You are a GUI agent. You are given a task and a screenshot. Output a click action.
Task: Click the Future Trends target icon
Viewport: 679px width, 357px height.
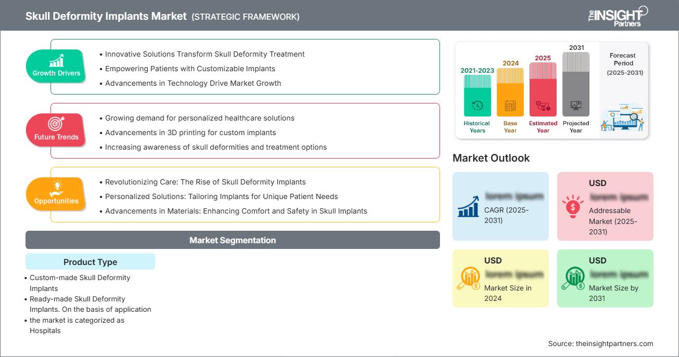click(x=56, y=124)
